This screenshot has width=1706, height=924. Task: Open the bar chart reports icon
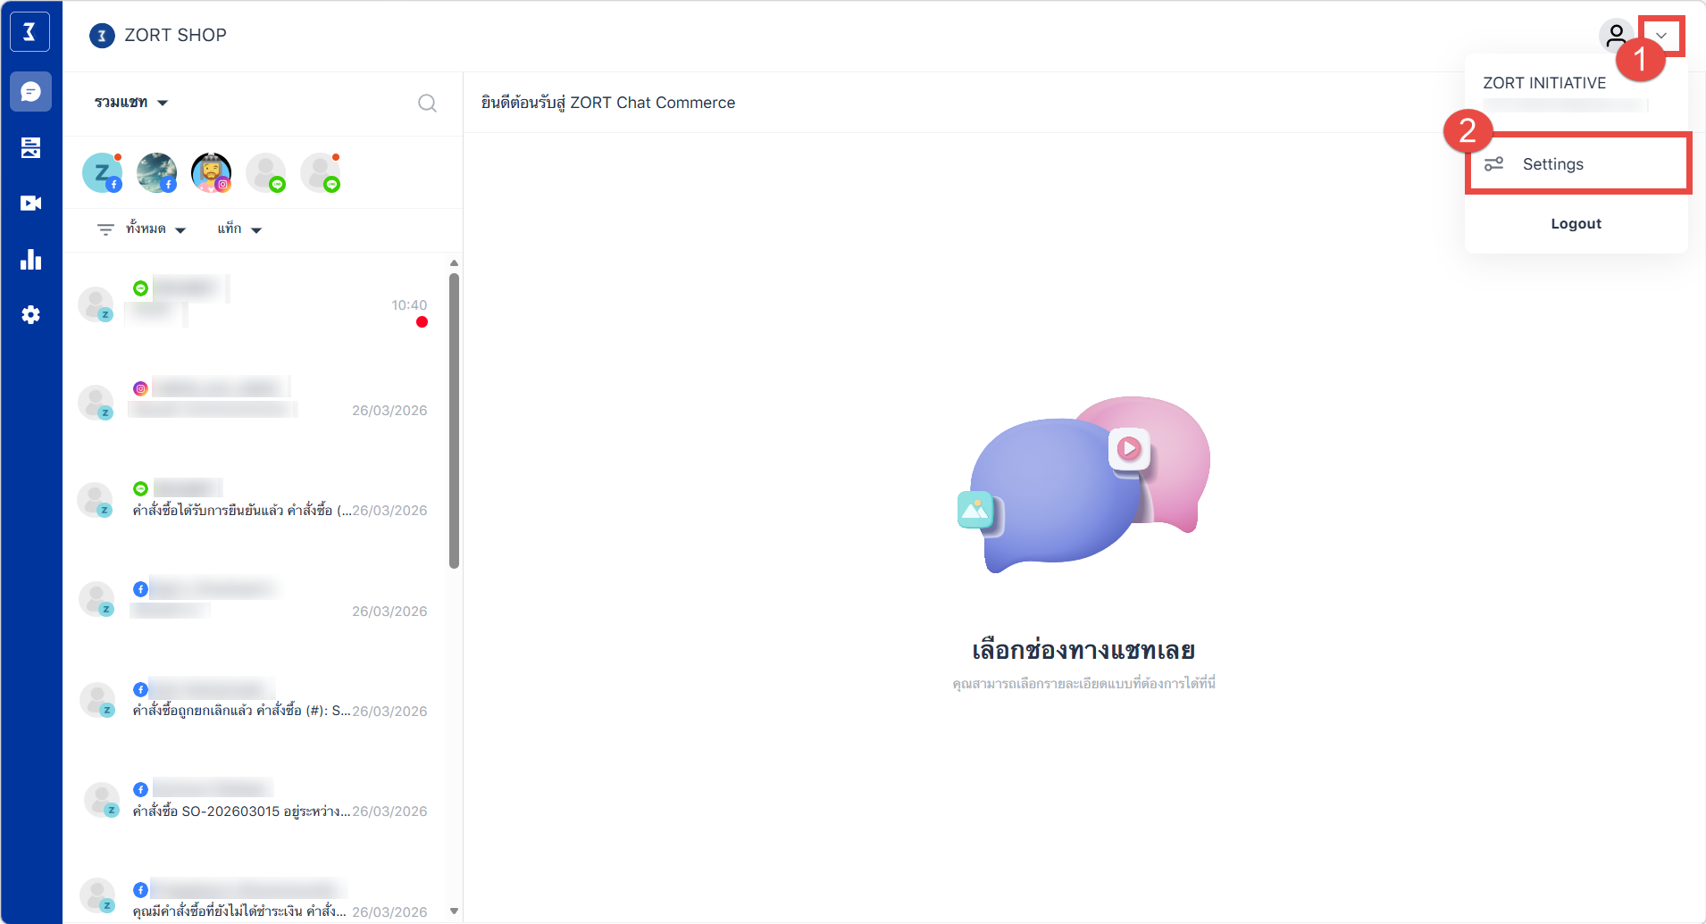(x=30, y=260)
